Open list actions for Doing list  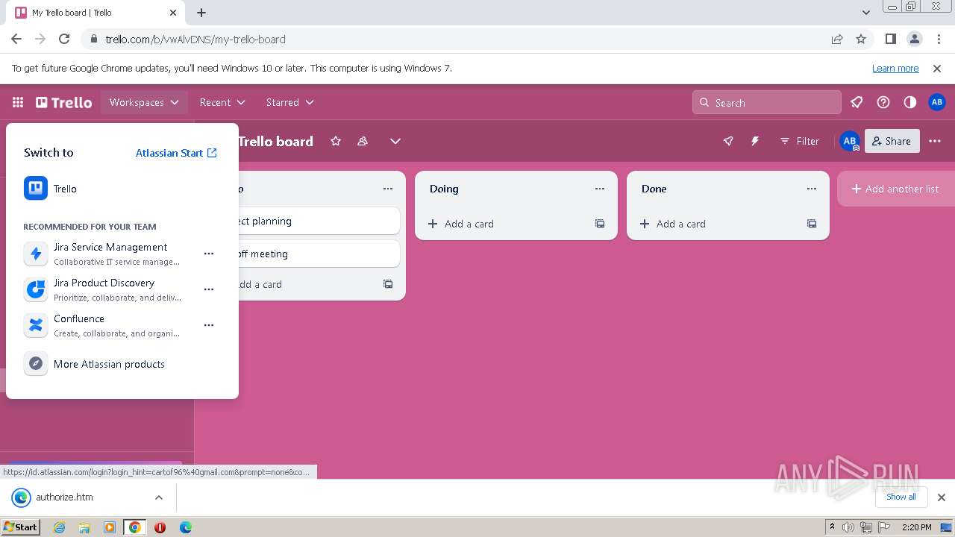(600, 189)
